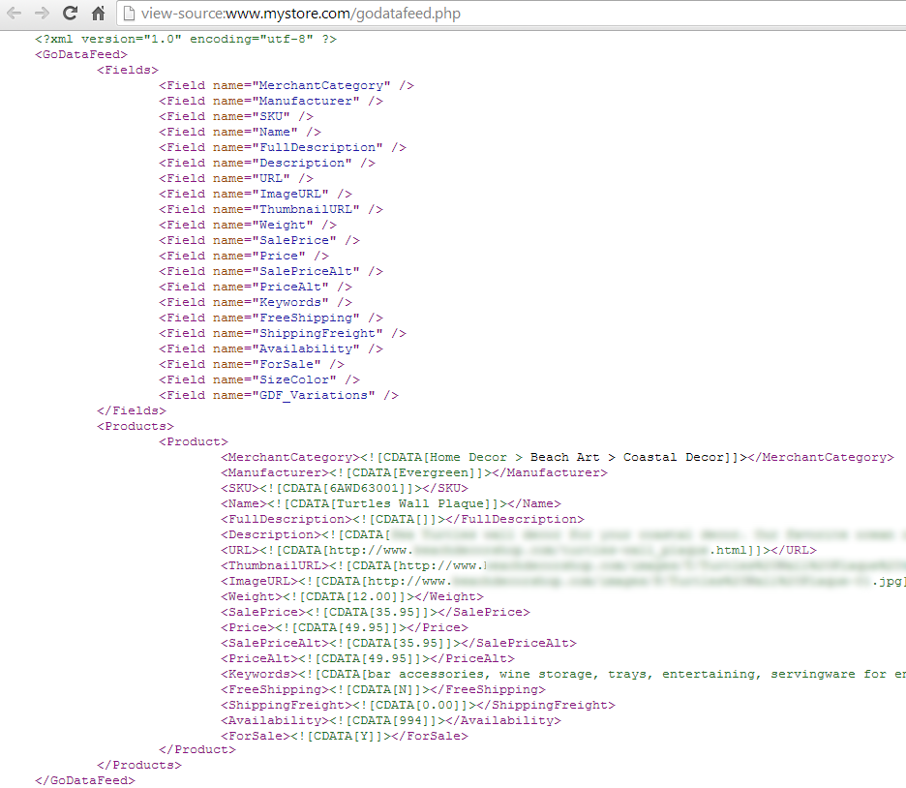Screen dimensions: 906x788
Task: Click the browser Forward arrow
Action: 42,14
